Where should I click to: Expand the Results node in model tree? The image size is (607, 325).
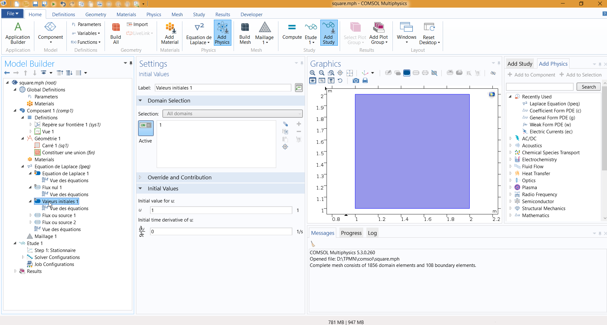15,271
